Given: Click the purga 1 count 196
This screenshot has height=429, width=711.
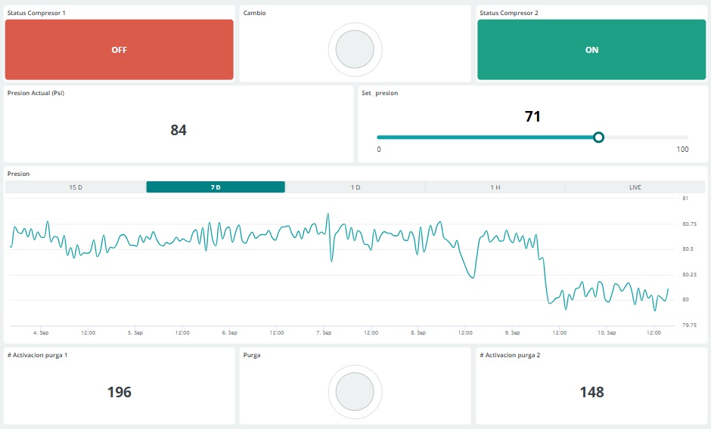Looking at the screenshot, I should [x=120, y=392].
